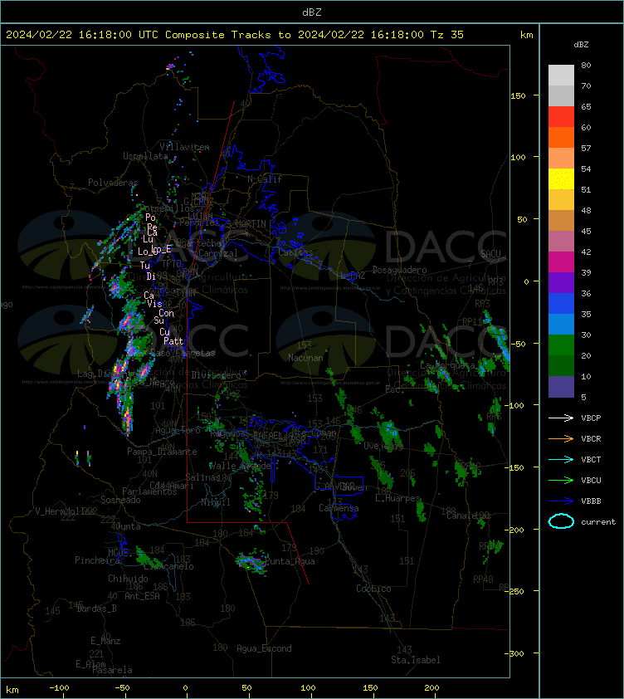
Task: Click the 'Desaguadero' map label
Action: [x=399, y=270]
